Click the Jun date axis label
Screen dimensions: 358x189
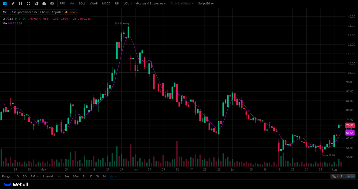(x=135, y=169)
